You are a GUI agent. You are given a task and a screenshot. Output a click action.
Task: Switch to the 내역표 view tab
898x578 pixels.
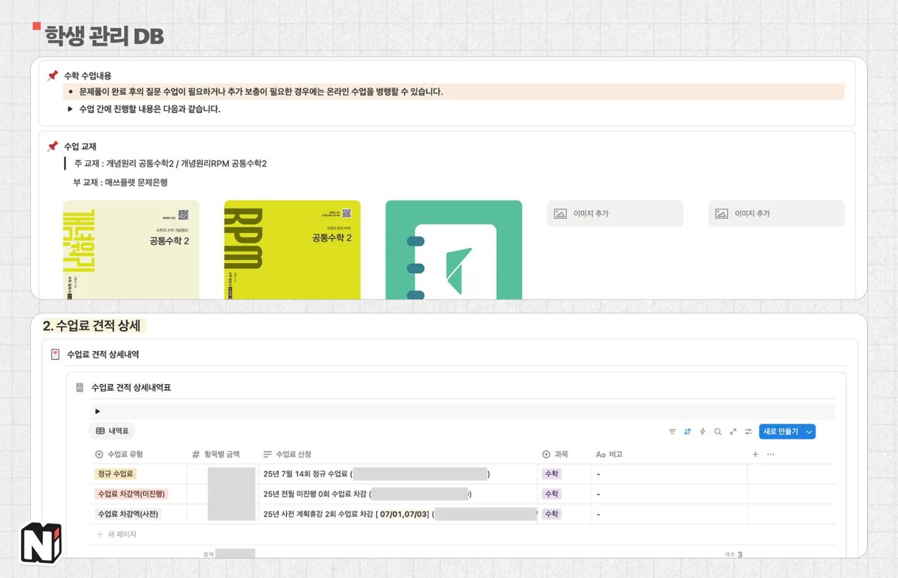tap(112, 430)
